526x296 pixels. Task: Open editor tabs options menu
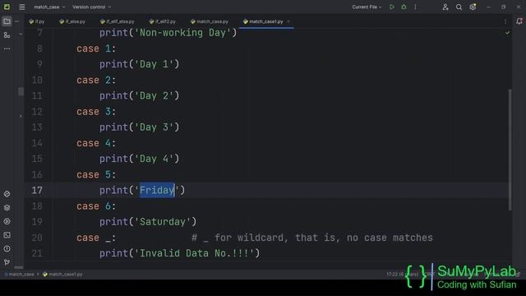pyautogui.click(x=505, y=21)
